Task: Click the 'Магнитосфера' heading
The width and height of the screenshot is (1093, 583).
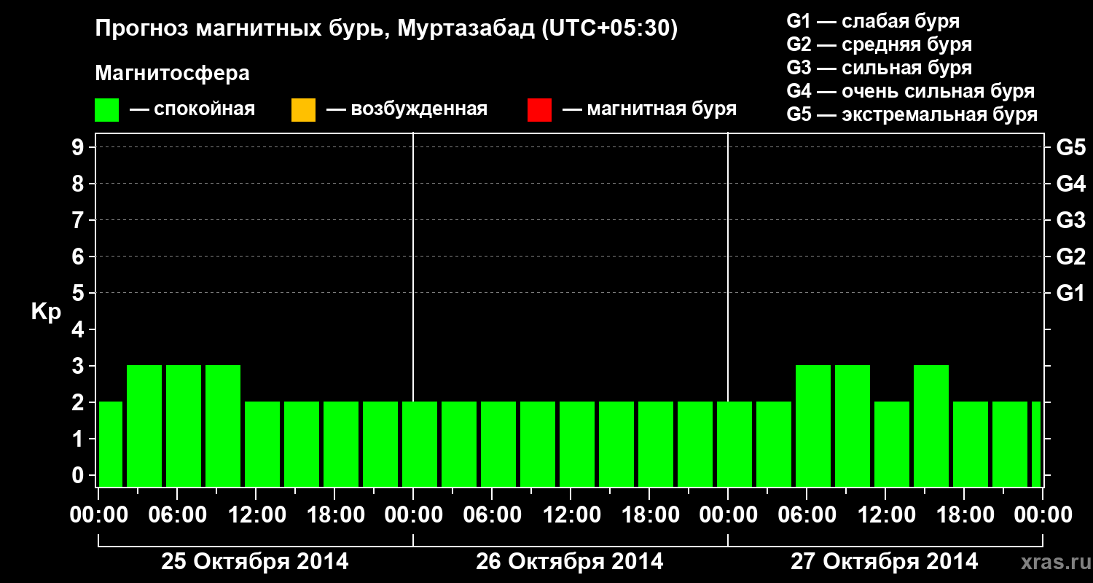Action: point(172,74)
